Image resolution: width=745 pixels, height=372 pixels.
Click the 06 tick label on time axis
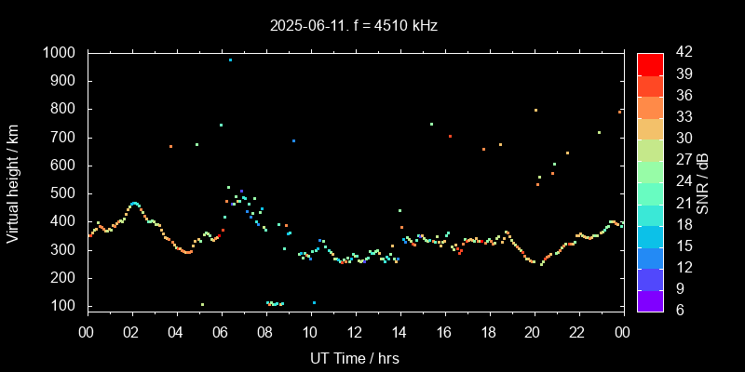tap(221, 332)
